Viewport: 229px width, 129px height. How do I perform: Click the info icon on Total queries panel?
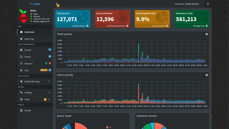207,34
